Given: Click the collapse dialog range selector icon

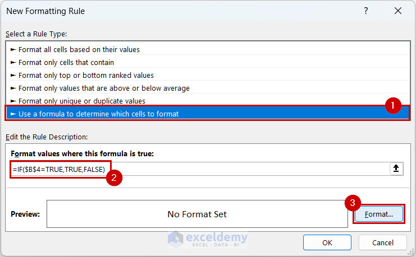Looking at the screenshot, I should coord(396,169).
